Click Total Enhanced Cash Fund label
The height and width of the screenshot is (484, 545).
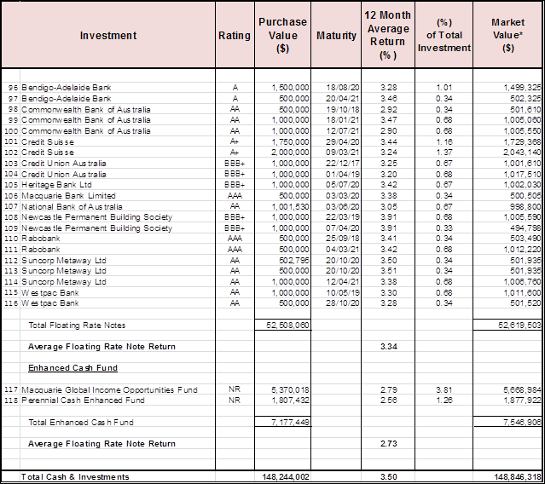point(81,423)
